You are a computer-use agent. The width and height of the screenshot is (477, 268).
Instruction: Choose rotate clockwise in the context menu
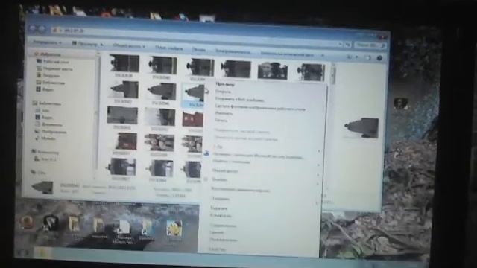[241, 132]
